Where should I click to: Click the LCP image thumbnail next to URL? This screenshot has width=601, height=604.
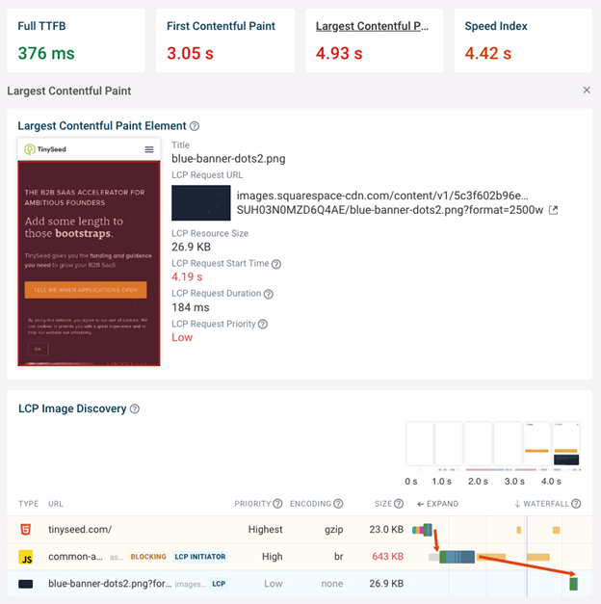coord(201,202)
